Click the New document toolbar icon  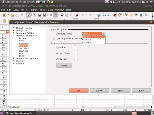pyautogui.click(x=4, y=15)
